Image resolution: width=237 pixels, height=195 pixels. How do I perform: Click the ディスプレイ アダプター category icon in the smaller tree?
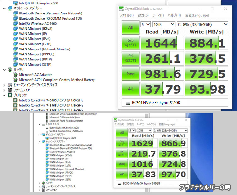(43, 135)
